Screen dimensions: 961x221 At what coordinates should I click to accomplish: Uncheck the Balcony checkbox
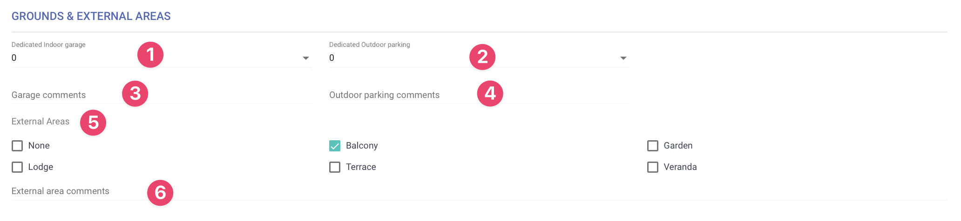pos(335,146)
